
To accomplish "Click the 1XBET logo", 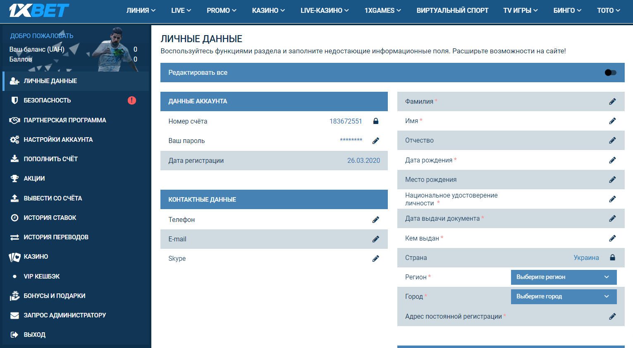I will click(x=39, y=11).
